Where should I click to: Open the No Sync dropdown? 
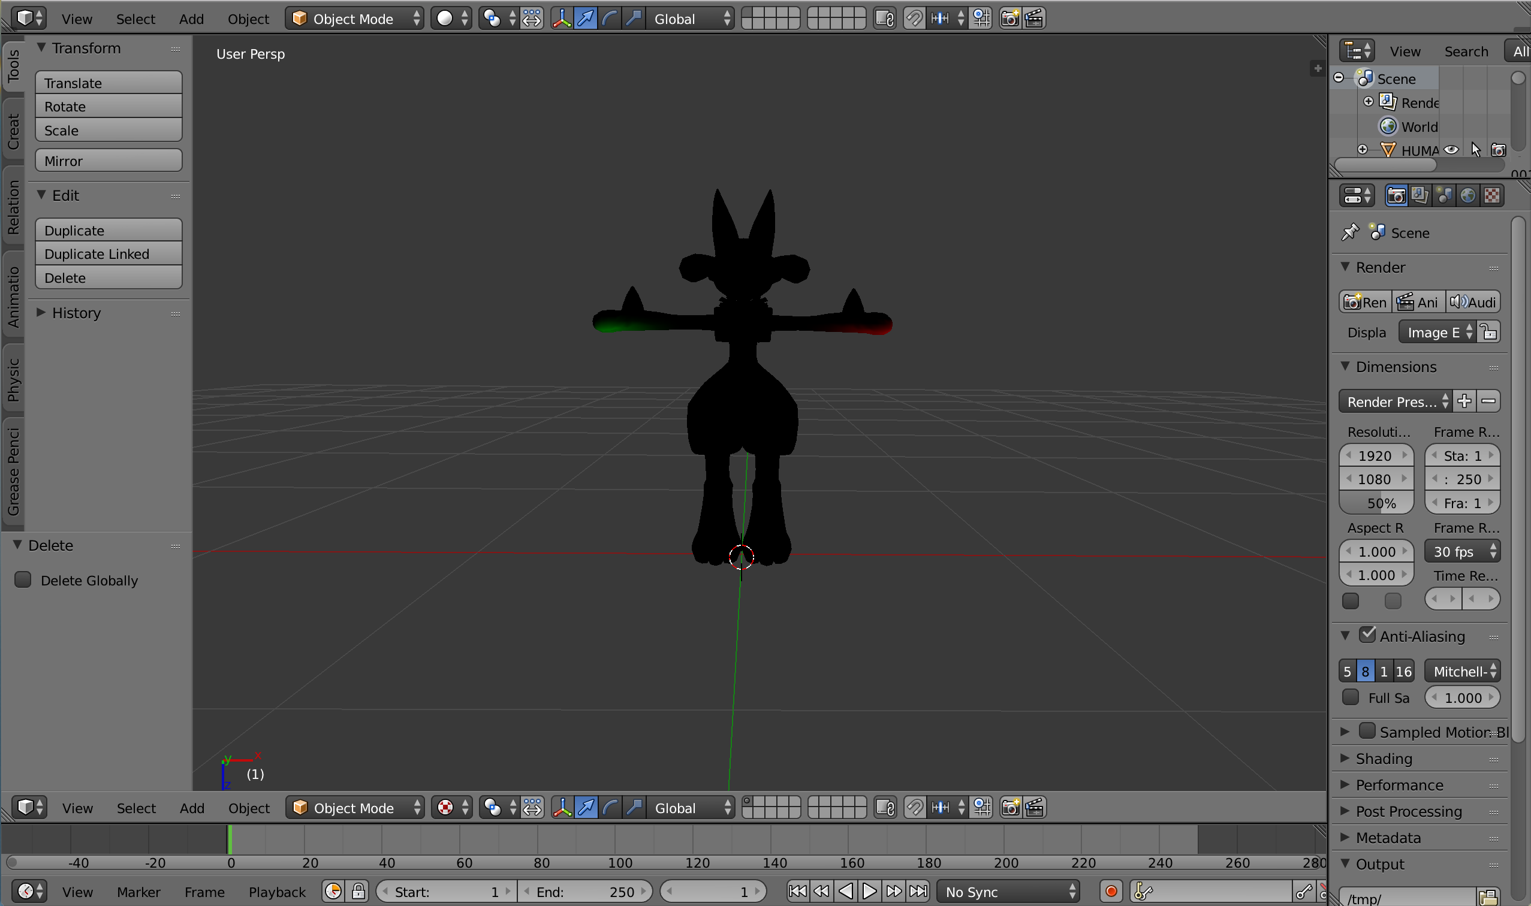(x=1008, y=892)
